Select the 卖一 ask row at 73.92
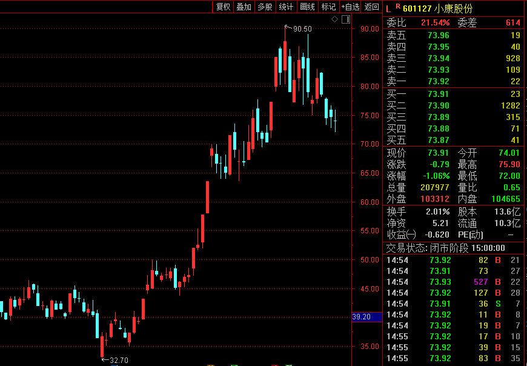The width and height of the screenshot is (527, 366). (454, 81)
